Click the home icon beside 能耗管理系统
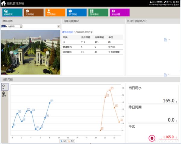 point(3,3)
